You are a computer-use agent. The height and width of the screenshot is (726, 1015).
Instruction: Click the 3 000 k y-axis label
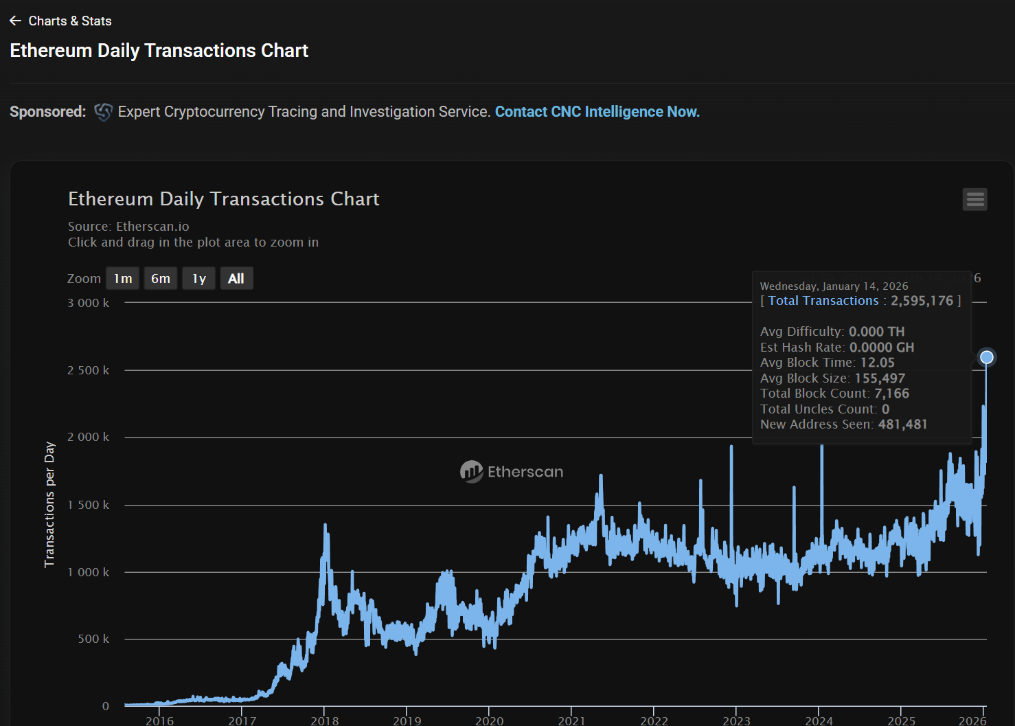point(88,303)
